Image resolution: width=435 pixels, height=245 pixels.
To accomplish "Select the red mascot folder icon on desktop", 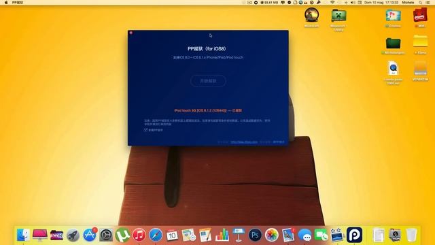I will point(420,15).
